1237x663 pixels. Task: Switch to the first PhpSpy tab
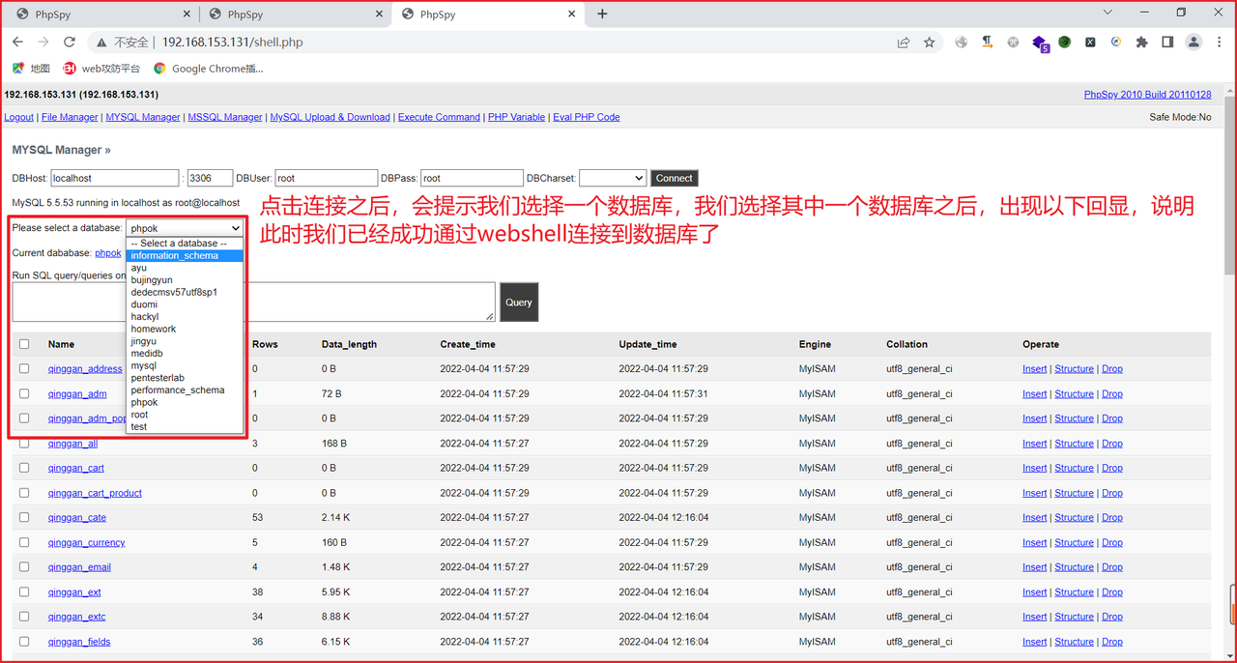point(101,14)
